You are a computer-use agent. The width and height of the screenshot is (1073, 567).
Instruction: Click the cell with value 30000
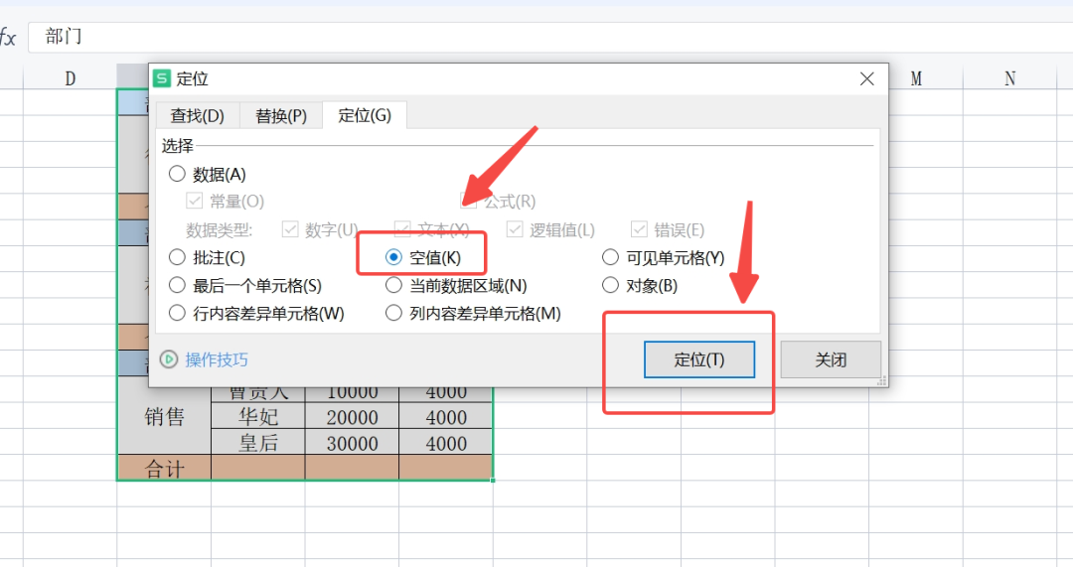tap(352, 443)
